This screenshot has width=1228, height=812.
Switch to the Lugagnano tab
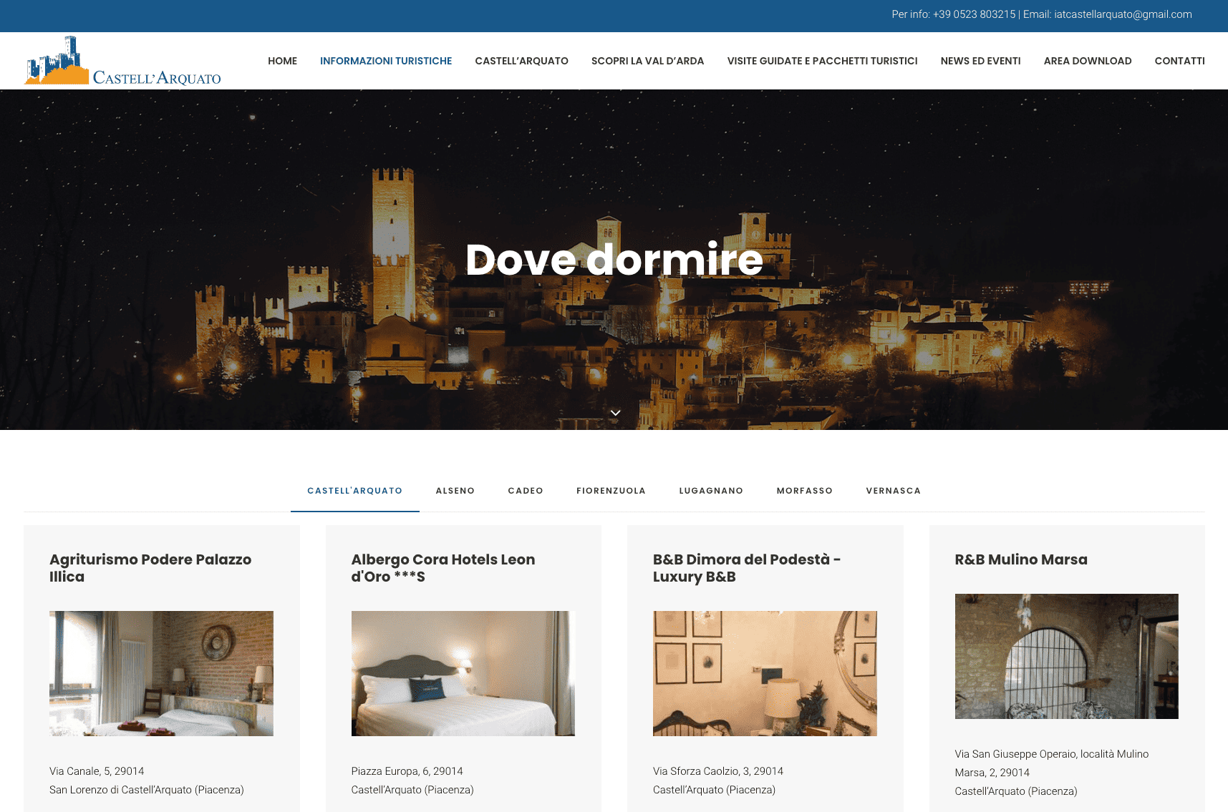point(710,491)
